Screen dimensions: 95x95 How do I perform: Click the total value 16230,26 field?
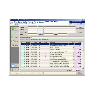[x=77, y=70]
